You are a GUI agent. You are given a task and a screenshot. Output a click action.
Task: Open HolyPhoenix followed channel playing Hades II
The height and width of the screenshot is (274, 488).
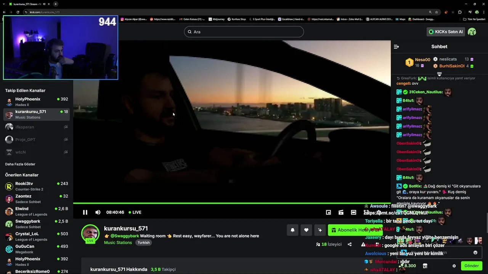tap(37, 102)
